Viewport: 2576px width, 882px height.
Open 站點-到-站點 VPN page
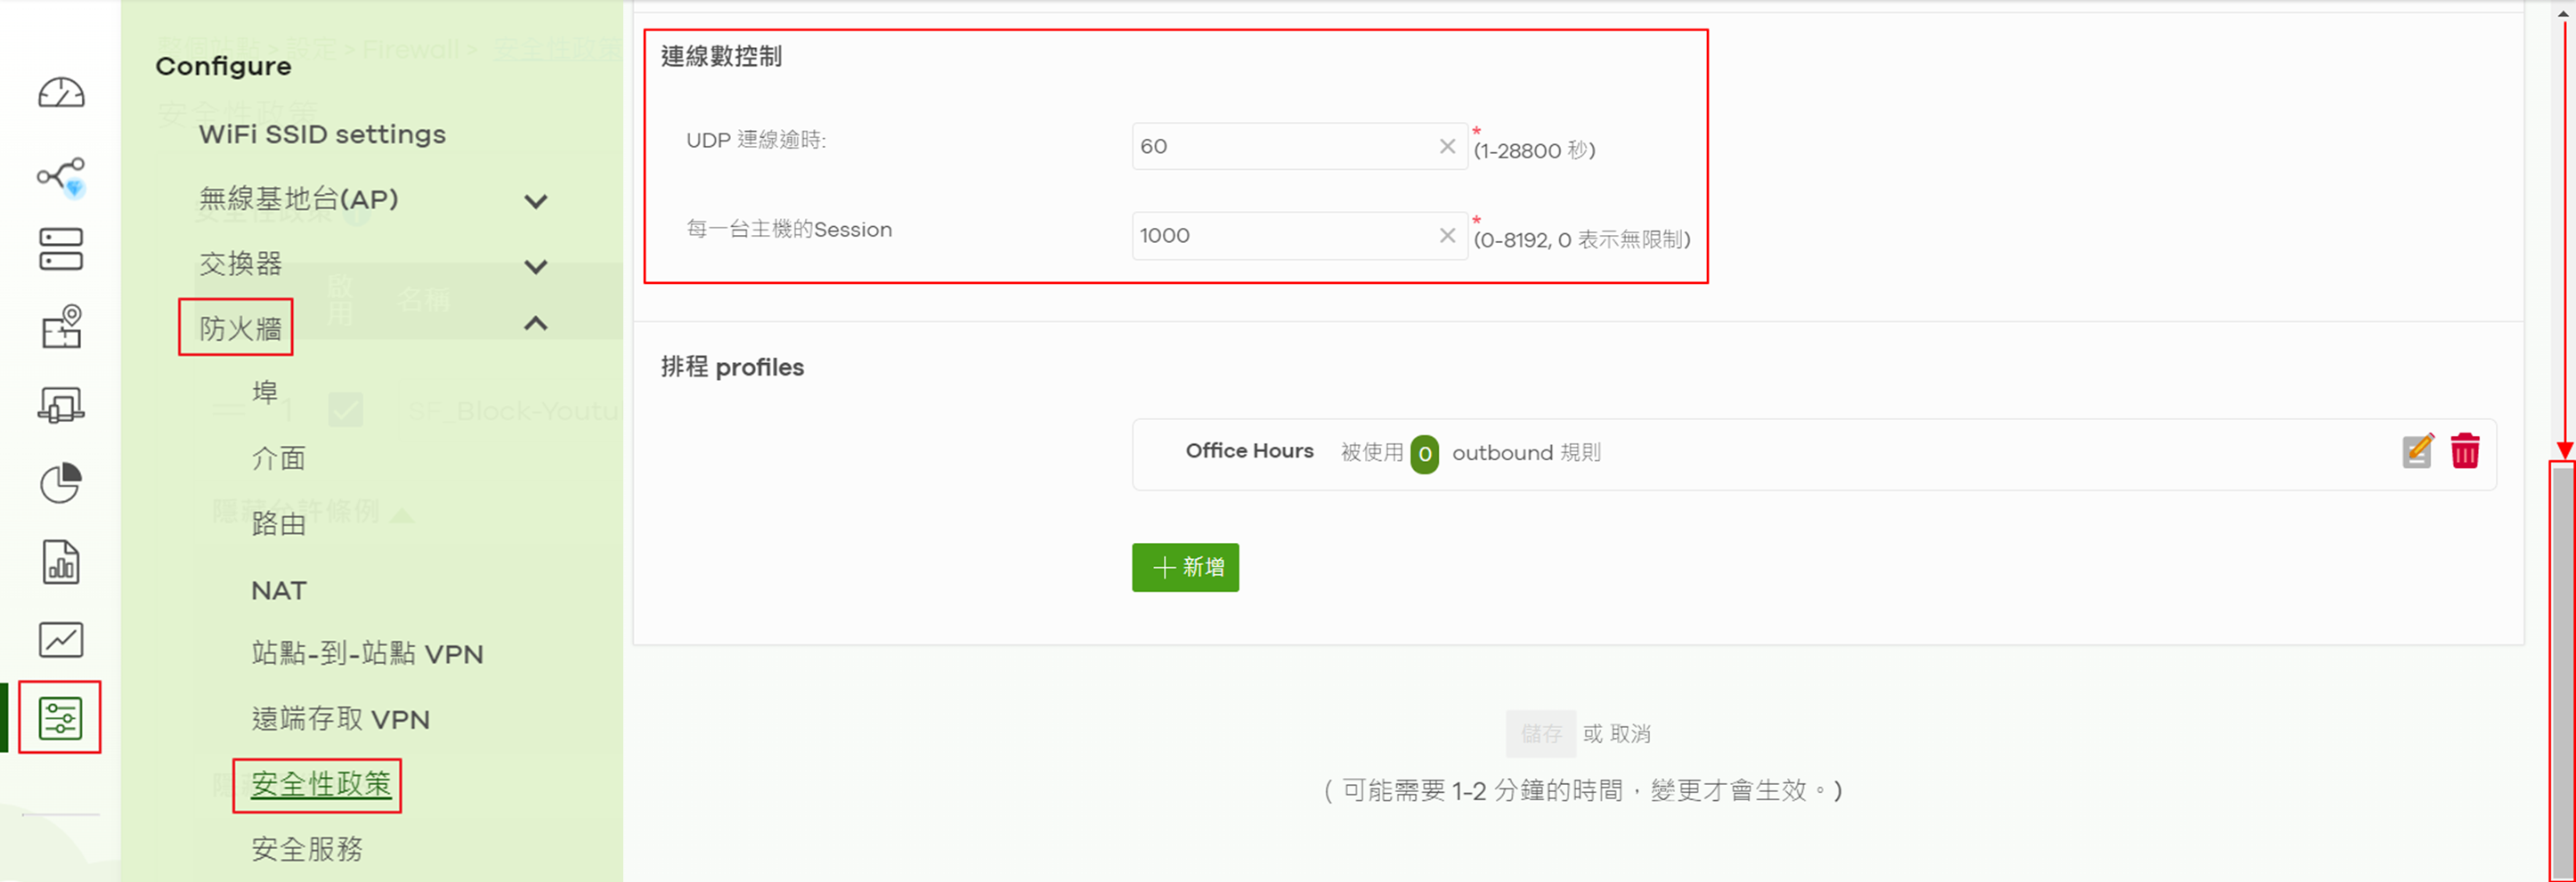point(367,653)
